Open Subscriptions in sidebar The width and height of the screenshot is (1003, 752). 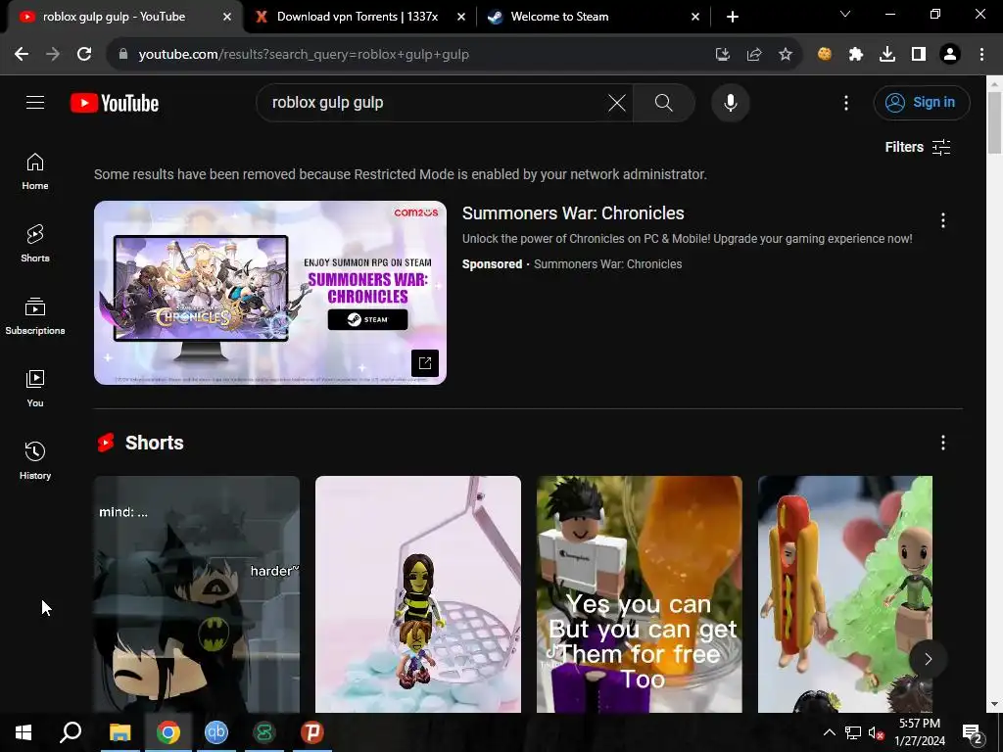[x=35, y=316]
